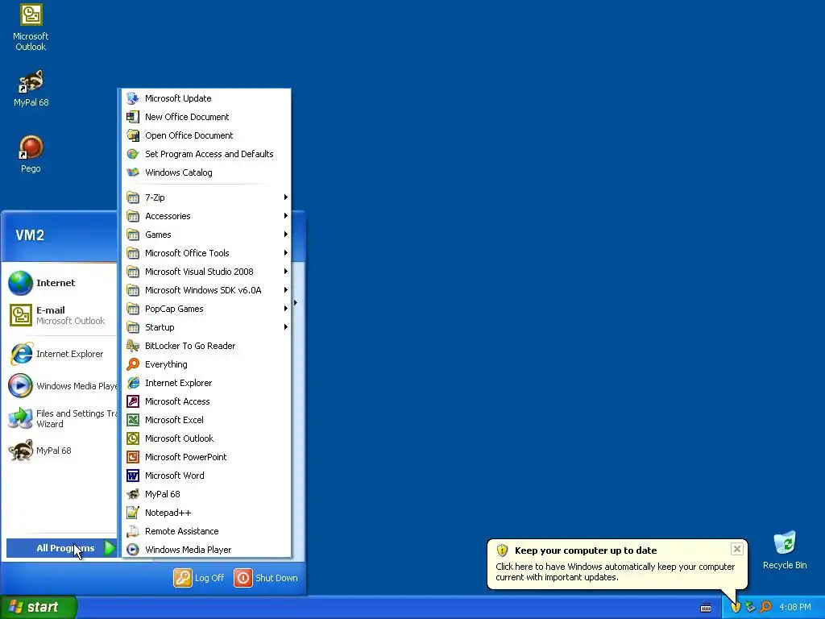Click the Notepad++ icon
The width and height of the screenshot is (825, 619).
tap(133, 513)
